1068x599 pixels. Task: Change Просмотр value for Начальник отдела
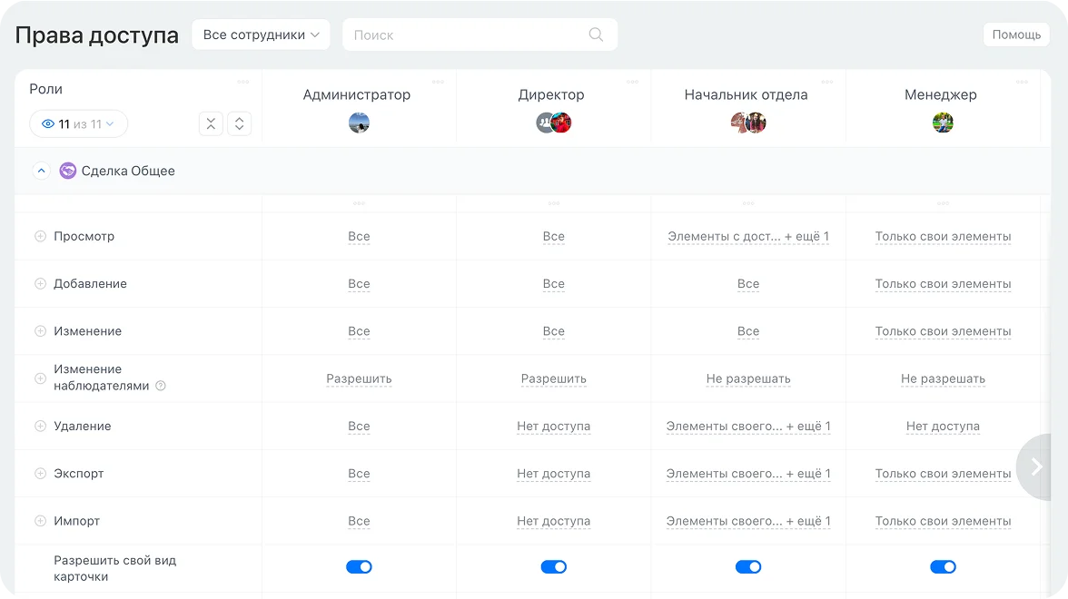click(x=748, y=237)
